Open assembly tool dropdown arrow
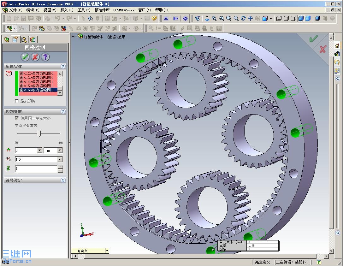The width and height of the screenshot is (343, 266). [15, 28]
